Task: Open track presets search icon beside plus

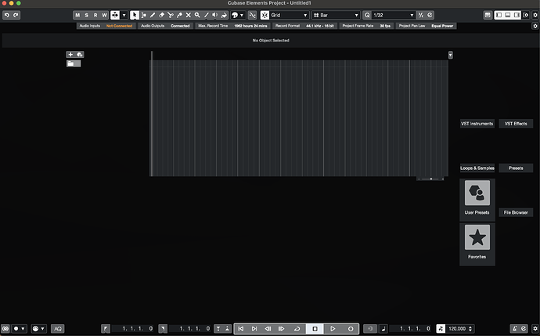Action: pyautogui.click(x=80, y=55)
